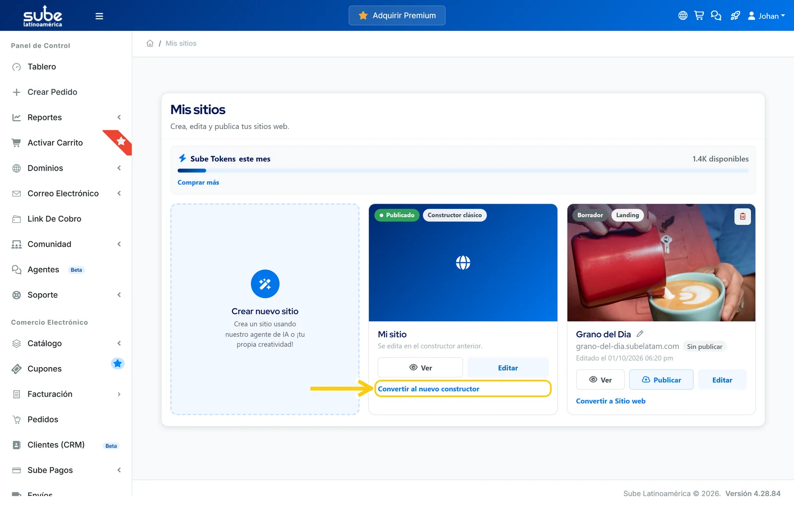This screenshot has width=794, height=506.
Task: Click the lightning bolt Sube Tokens icon
Action: [x=182, y=158]
